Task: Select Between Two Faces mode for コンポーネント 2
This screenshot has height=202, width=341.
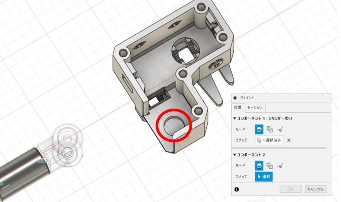Action: pos(270,166)
